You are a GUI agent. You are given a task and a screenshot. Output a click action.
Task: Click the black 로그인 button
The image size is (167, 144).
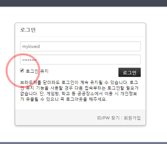coord(130,72)
